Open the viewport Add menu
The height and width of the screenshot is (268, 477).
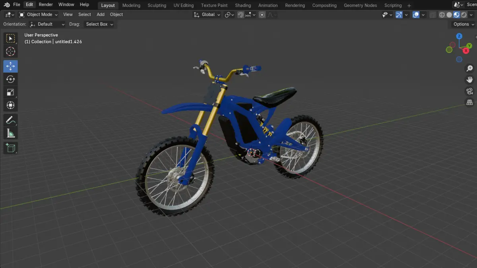tap(101, 15)
